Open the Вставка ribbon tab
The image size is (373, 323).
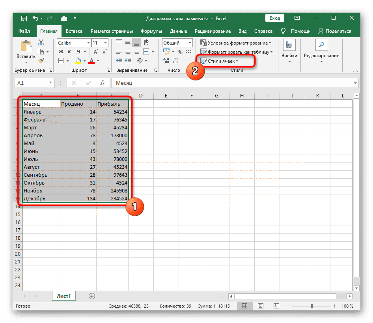74,31
